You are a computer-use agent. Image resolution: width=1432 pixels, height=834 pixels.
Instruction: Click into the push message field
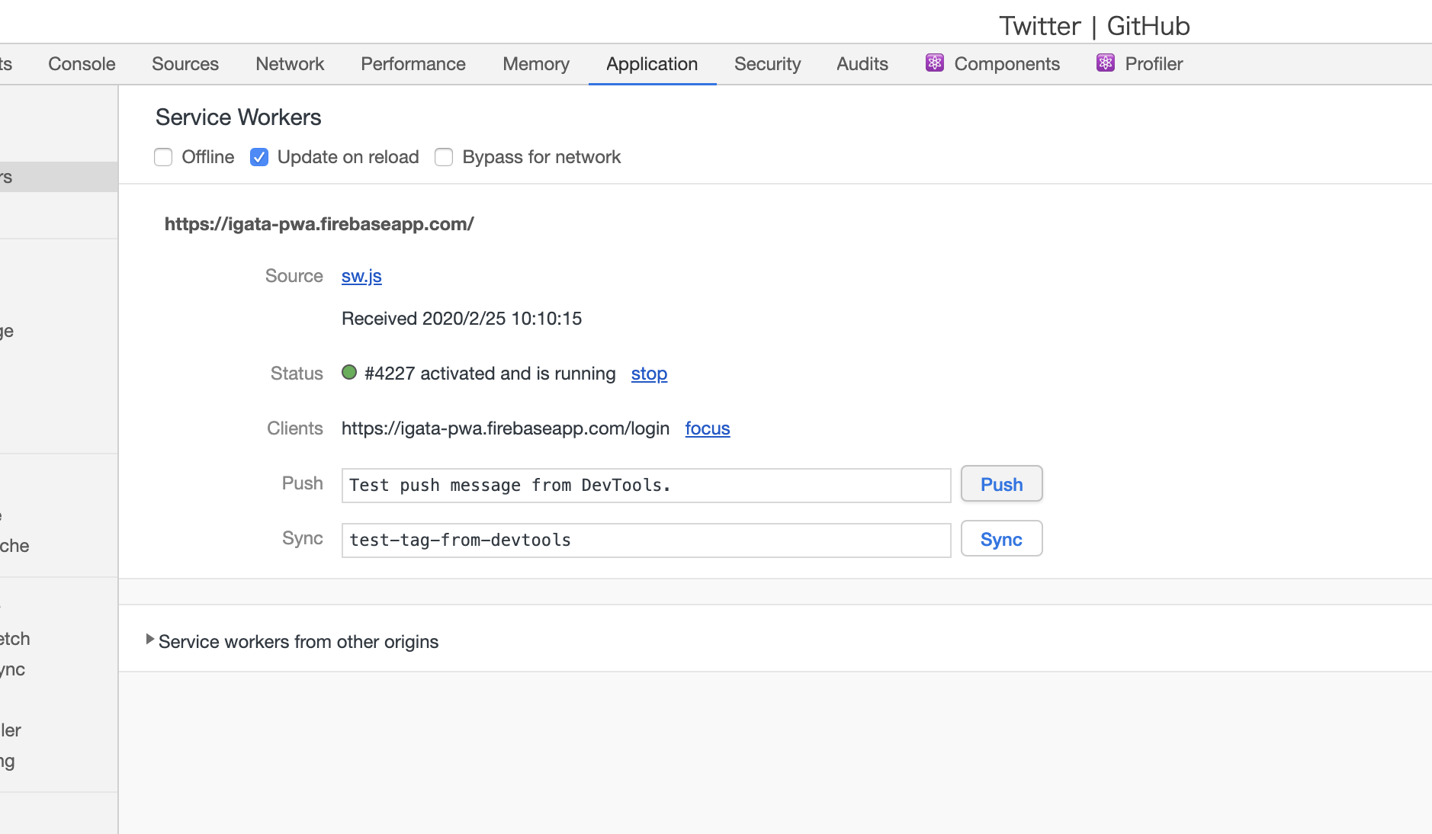647,486
